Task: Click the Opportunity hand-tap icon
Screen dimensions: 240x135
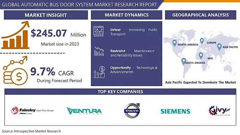Action: (x=99, y=72)
